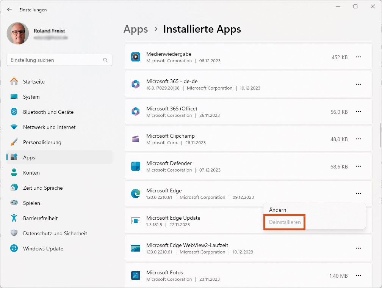382x288 pixels.
Task: Click the back arrow in Einstellungen
Action: point(9,10)
